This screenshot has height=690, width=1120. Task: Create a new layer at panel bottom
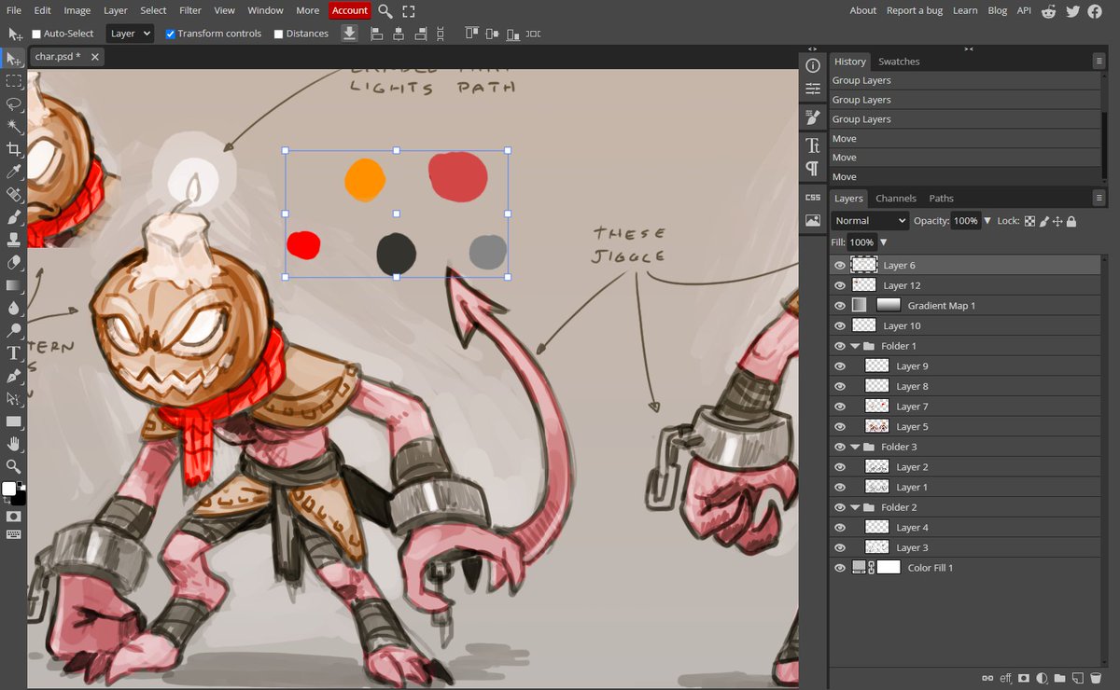coord(1077,678)
